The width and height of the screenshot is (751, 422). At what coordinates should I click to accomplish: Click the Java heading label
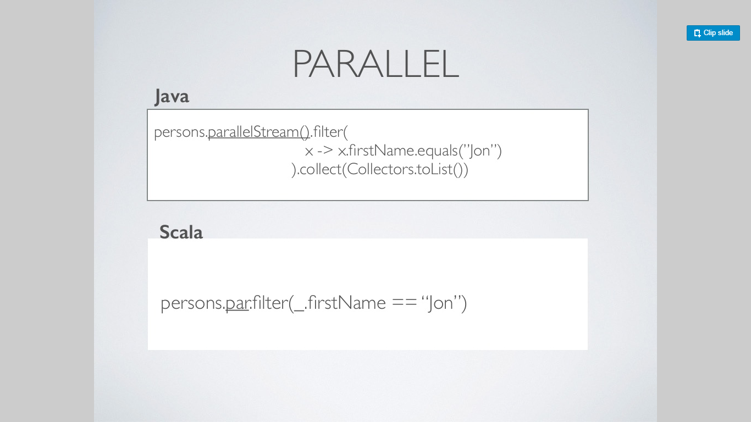(x=172, y=96)
